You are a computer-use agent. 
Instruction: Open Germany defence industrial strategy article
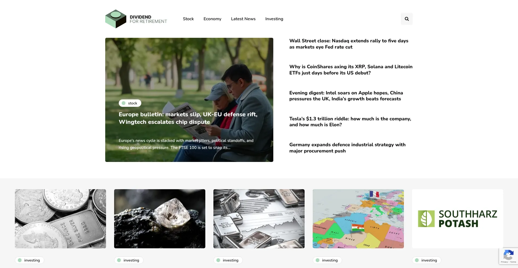pyautogui.click(x=347, y=148)
